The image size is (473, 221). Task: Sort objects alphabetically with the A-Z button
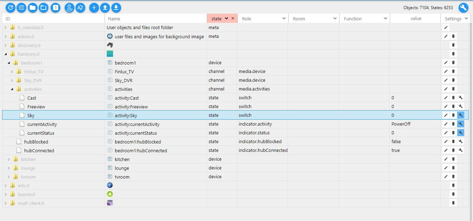pyautogui.click(x=80, y=7)
